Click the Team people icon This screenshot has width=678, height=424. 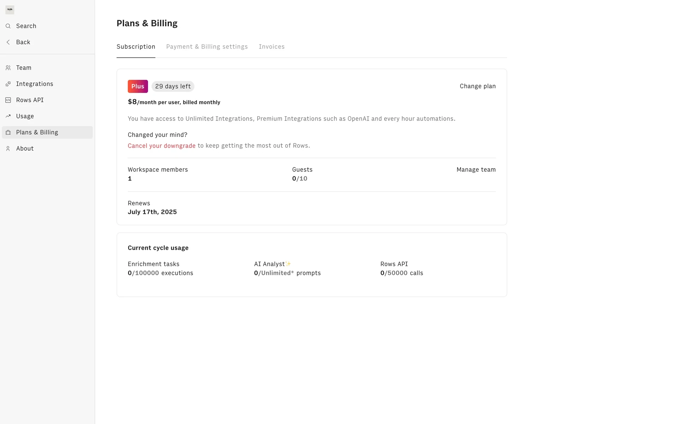pyautogui.click(x=8, y=68)
